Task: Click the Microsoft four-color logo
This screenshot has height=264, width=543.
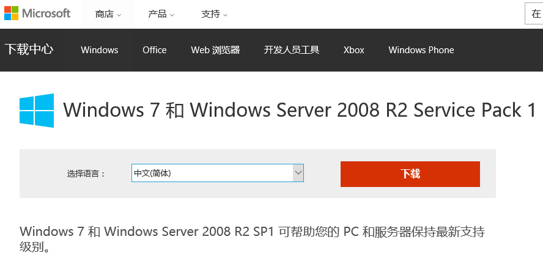Action: (11, 13)
